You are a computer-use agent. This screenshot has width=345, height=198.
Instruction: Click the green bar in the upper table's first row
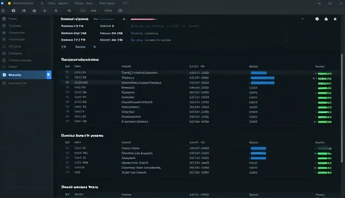tap(325, 74)
